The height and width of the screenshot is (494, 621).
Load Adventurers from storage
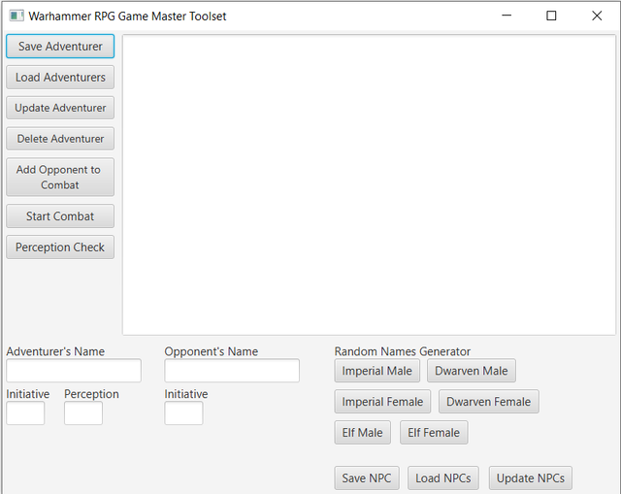(x=60, y=78)
